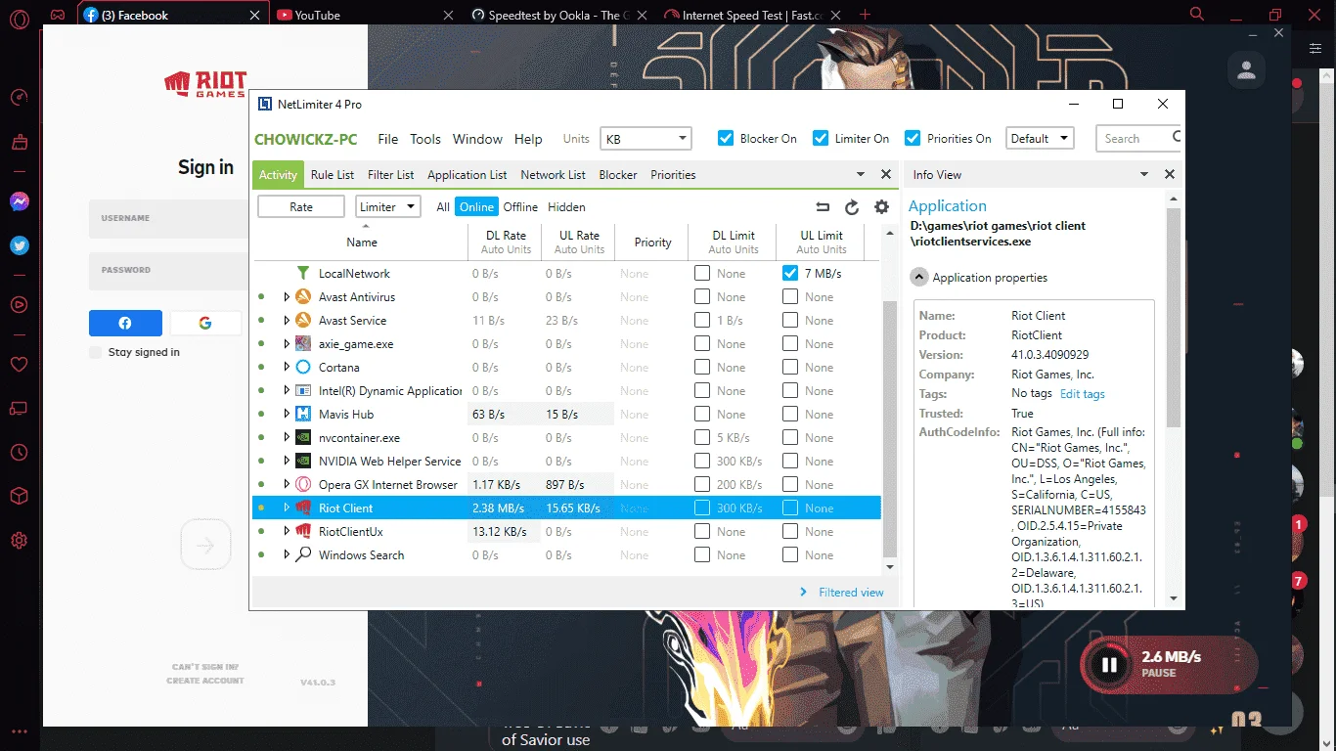Click the Riot sign-in arrow button
This screenshot has width=1336, height=751.
point(205,545)
